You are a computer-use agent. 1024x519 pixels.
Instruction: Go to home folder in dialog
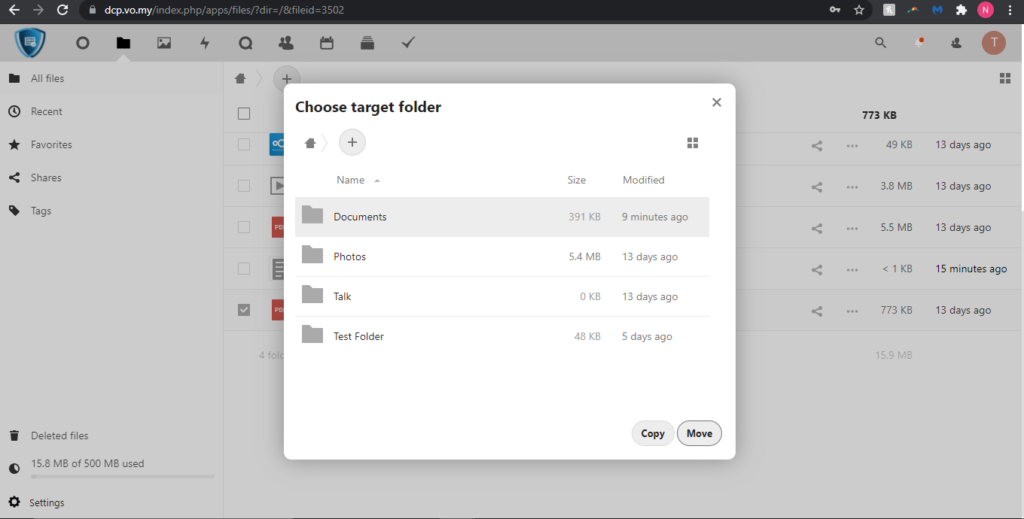(309, 143)
